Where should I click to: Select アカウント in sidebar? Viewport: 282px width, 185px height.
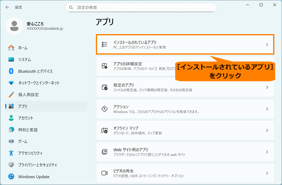[x=46, y=118]
